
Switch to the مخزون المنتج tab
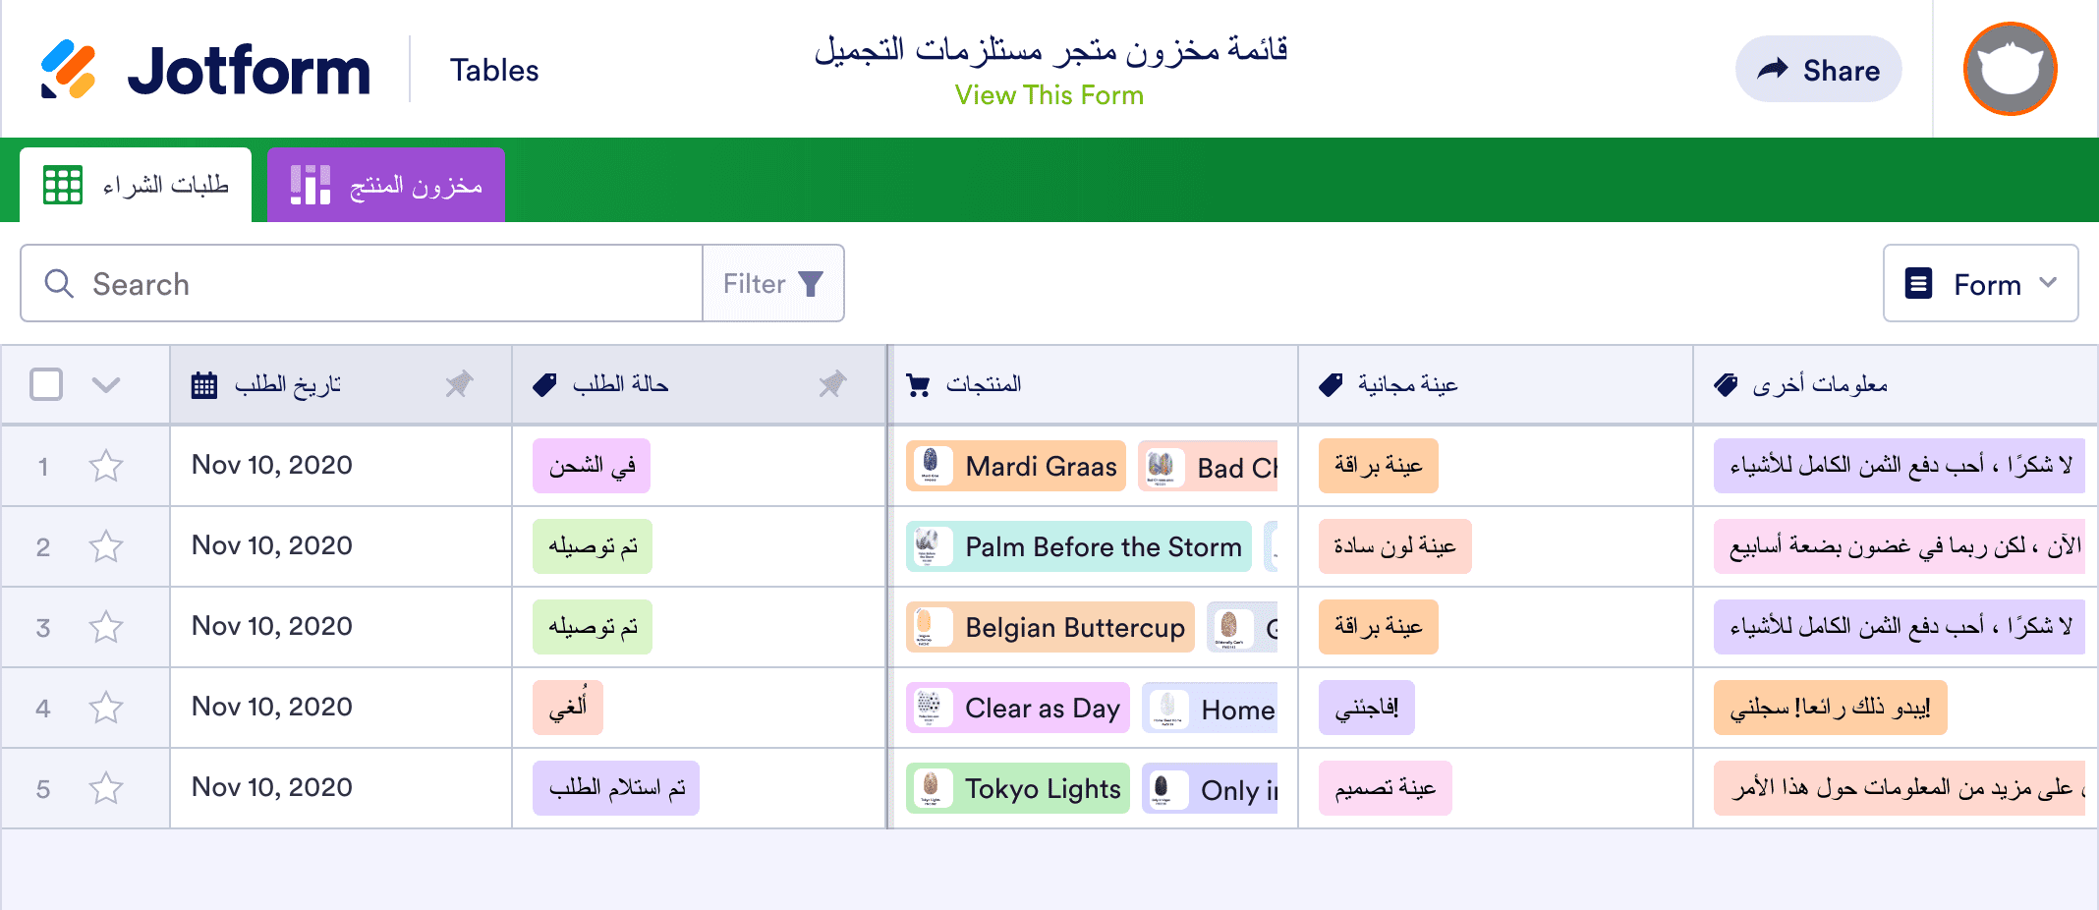click(x=385, y=184)
